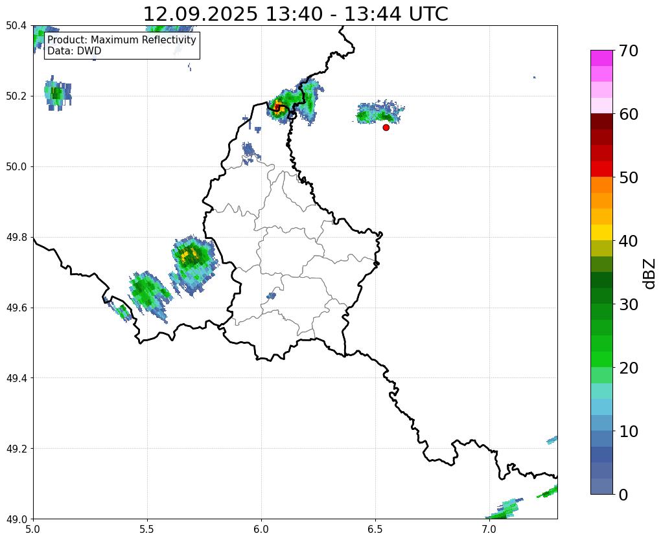Click the longitude tick label 5.0
This screenshot has height=540, width=663.
33,529
